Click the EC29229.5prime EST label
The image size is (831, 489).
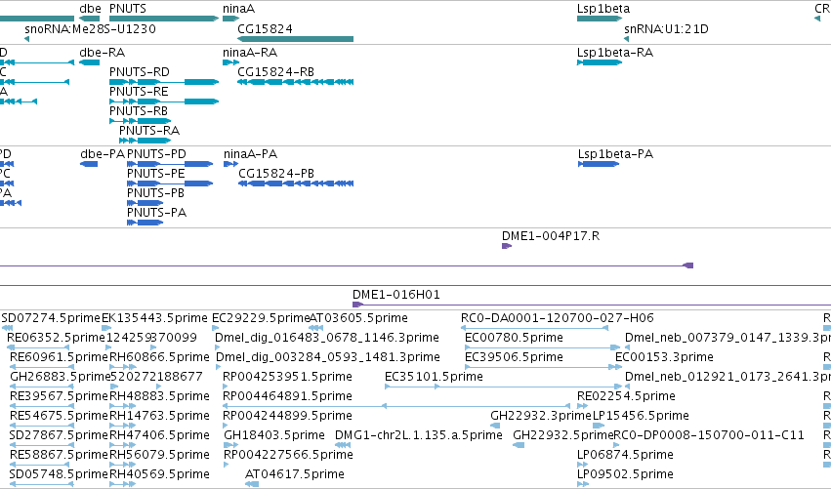pyautogui.click(x=261, y=318)
